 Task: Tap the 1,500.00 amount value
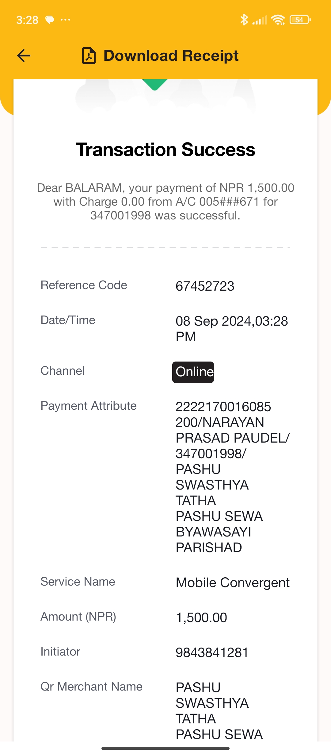tap(201, 618)
